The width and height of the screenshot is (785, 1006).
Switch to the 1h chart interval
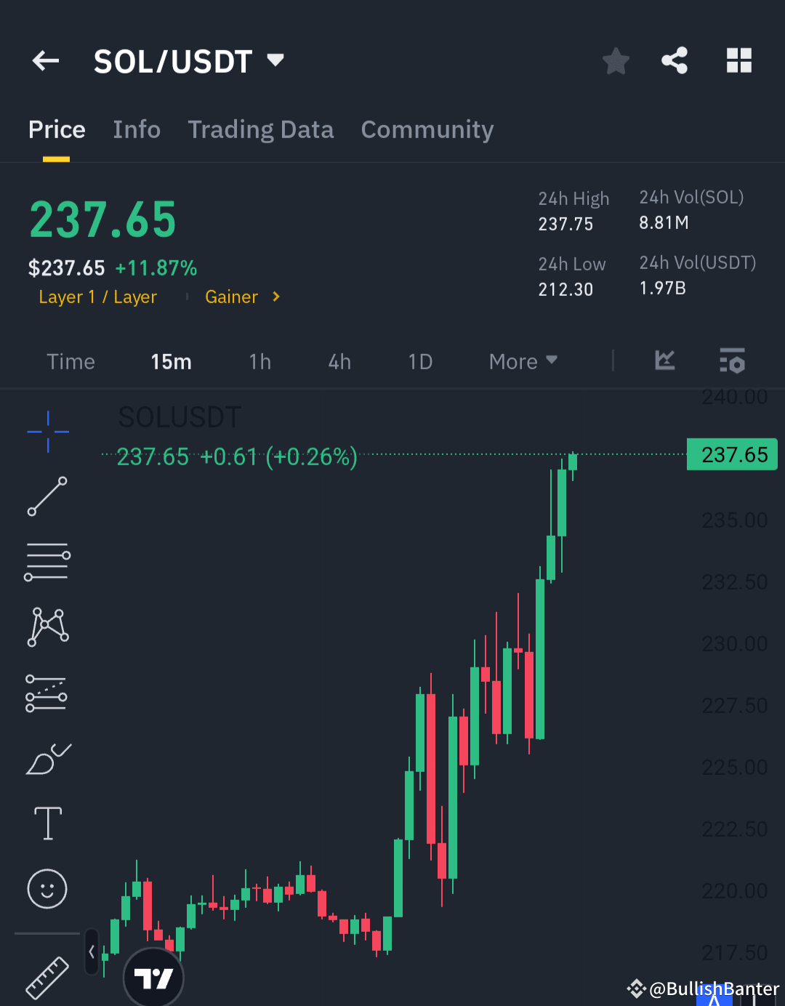(259, 361)
